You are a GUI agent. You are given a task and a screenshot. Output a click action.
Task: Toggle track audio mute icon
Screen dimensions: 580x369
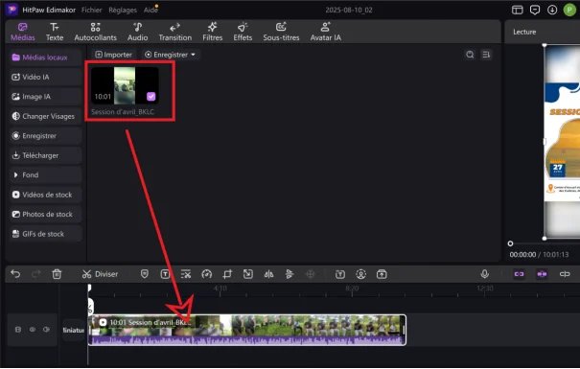point(46,330)
